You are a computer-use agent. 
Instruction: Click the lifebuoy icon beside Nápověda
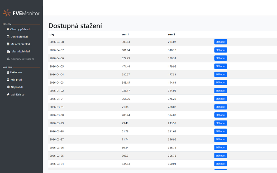pyautogui.click(x=8, y=87)
